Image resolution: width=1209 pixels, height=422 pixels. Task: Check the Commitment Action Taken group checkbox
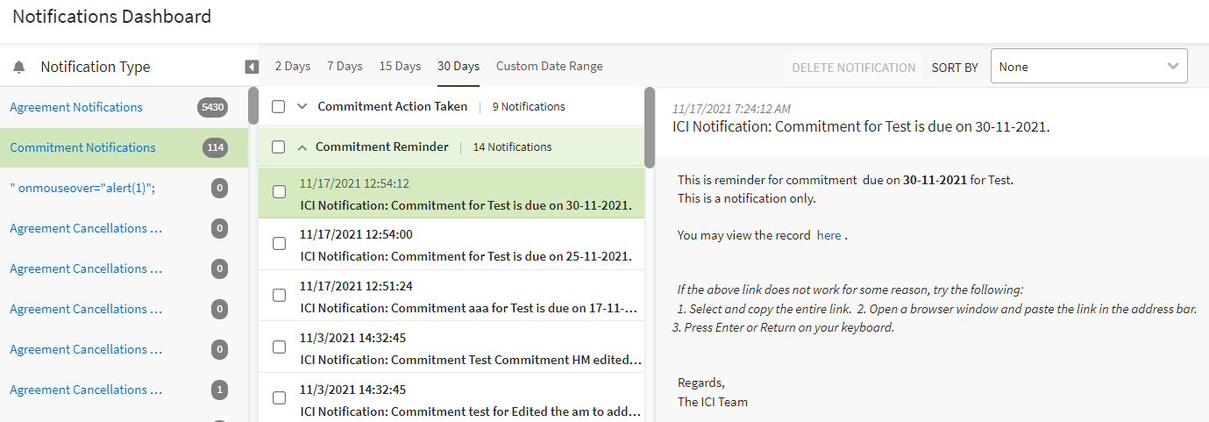click(278, 107)
